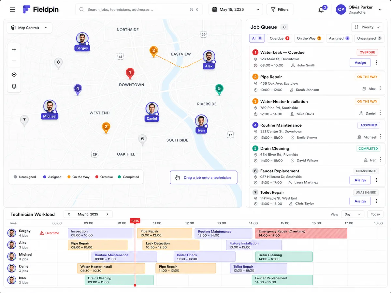Screen dimensions: 391x293
Task: Click Michael's technician avatar on map
Action: pos(50,107)
